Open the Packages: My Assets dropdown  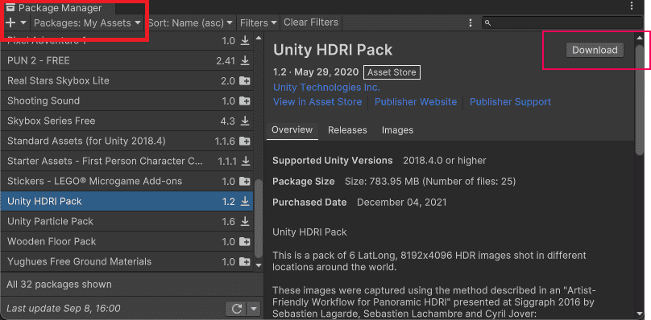87,23
